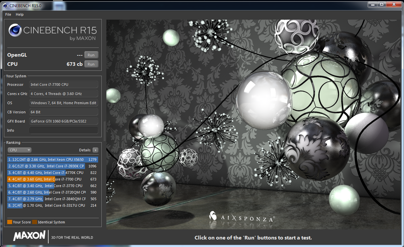Select the Core i7-3770 ranking row
The height and width of the screenshot is (247, 404).
coord(53,186)
